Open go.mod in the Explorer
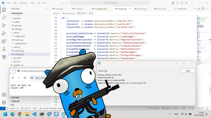The image size is (211, 118). pos(17,58)
